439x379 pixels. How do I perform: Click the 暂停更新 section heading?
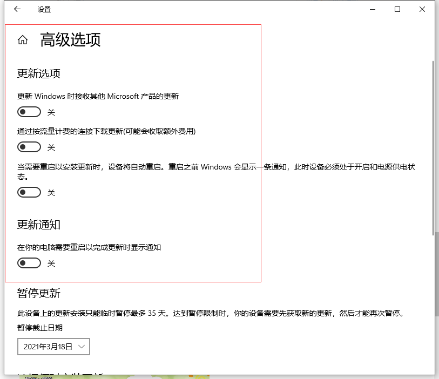pos(39,293)
